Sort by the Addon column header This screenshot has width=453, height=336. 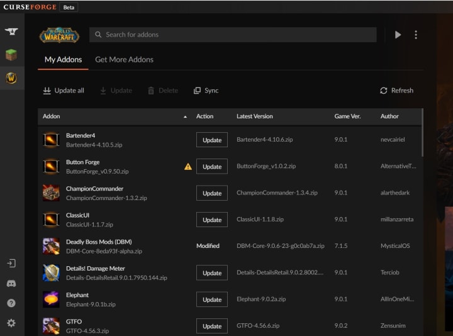52,116
